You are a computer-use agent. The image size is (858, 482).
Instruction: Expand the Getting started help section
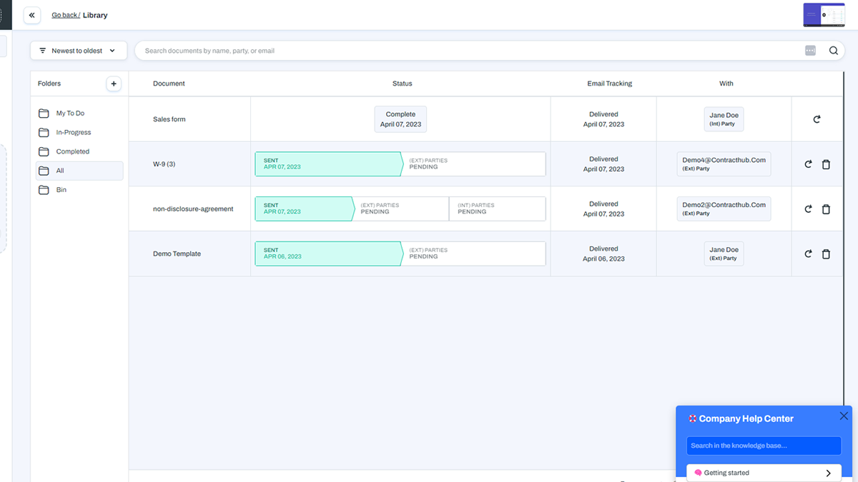tap(764, 473)
